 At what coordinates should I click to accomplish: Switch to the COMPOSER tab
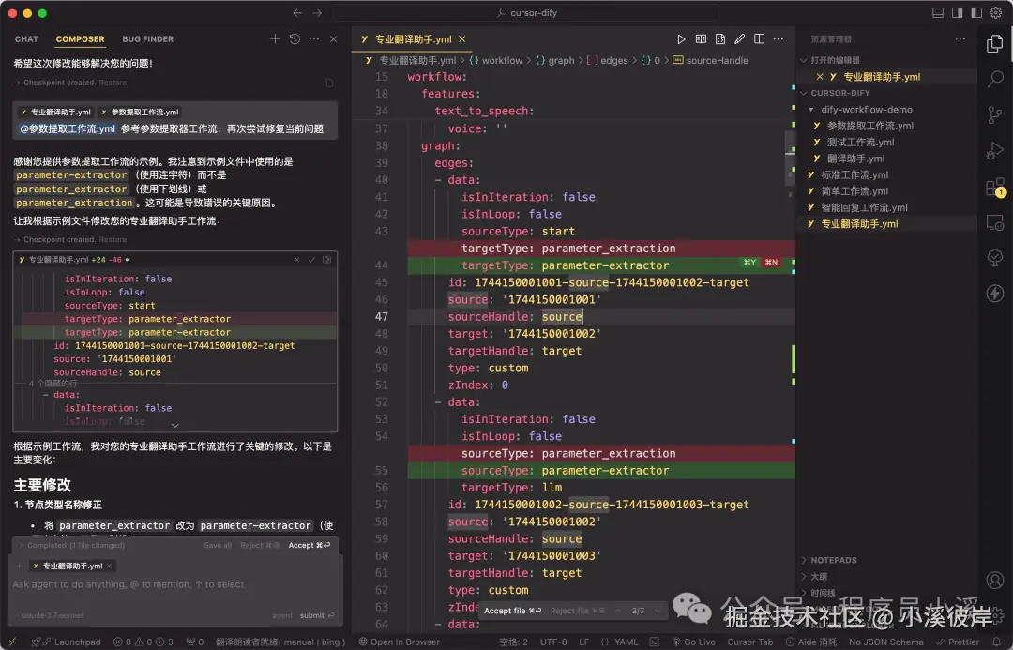coord(80,39)
